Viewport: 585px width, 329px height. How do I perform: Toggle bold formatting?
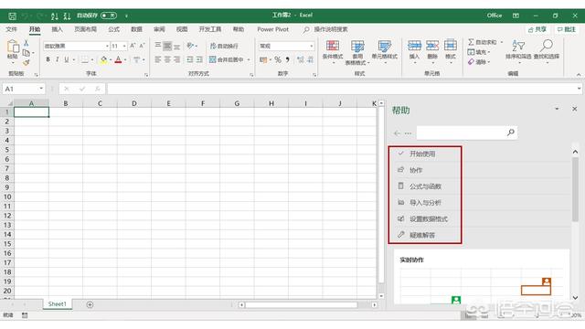[x=48, y=59]
